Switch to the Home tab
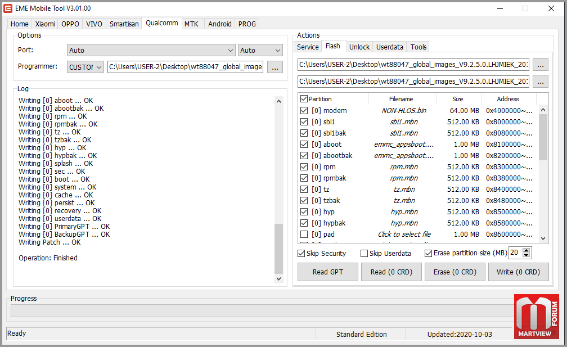567x347 pixels. click(20, 24)
